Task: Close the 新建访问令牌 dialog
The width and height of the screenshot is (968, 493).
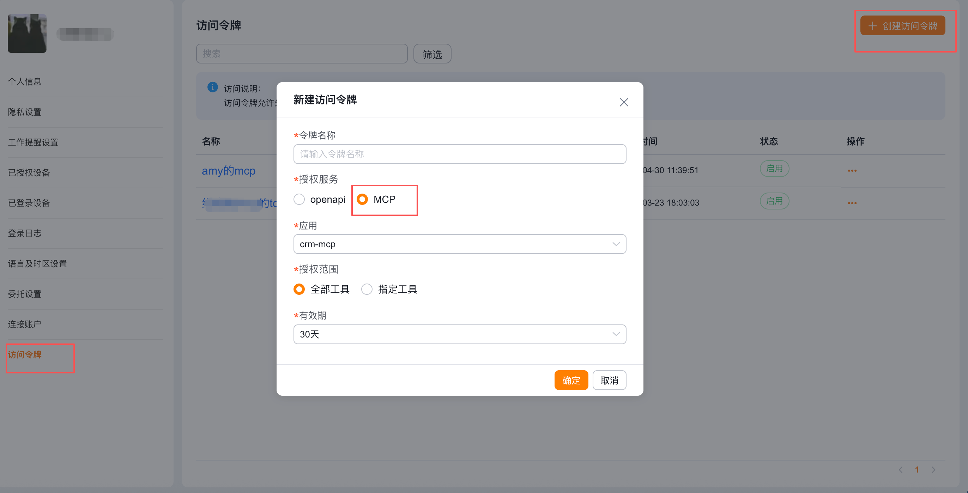Action: [x=624, y=102]
